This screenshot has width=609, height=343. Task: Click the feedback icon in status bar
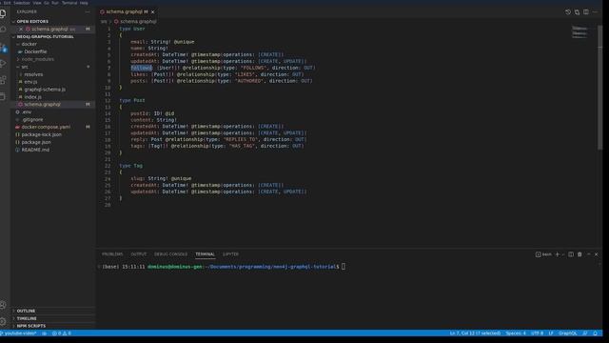pos(585,333)
